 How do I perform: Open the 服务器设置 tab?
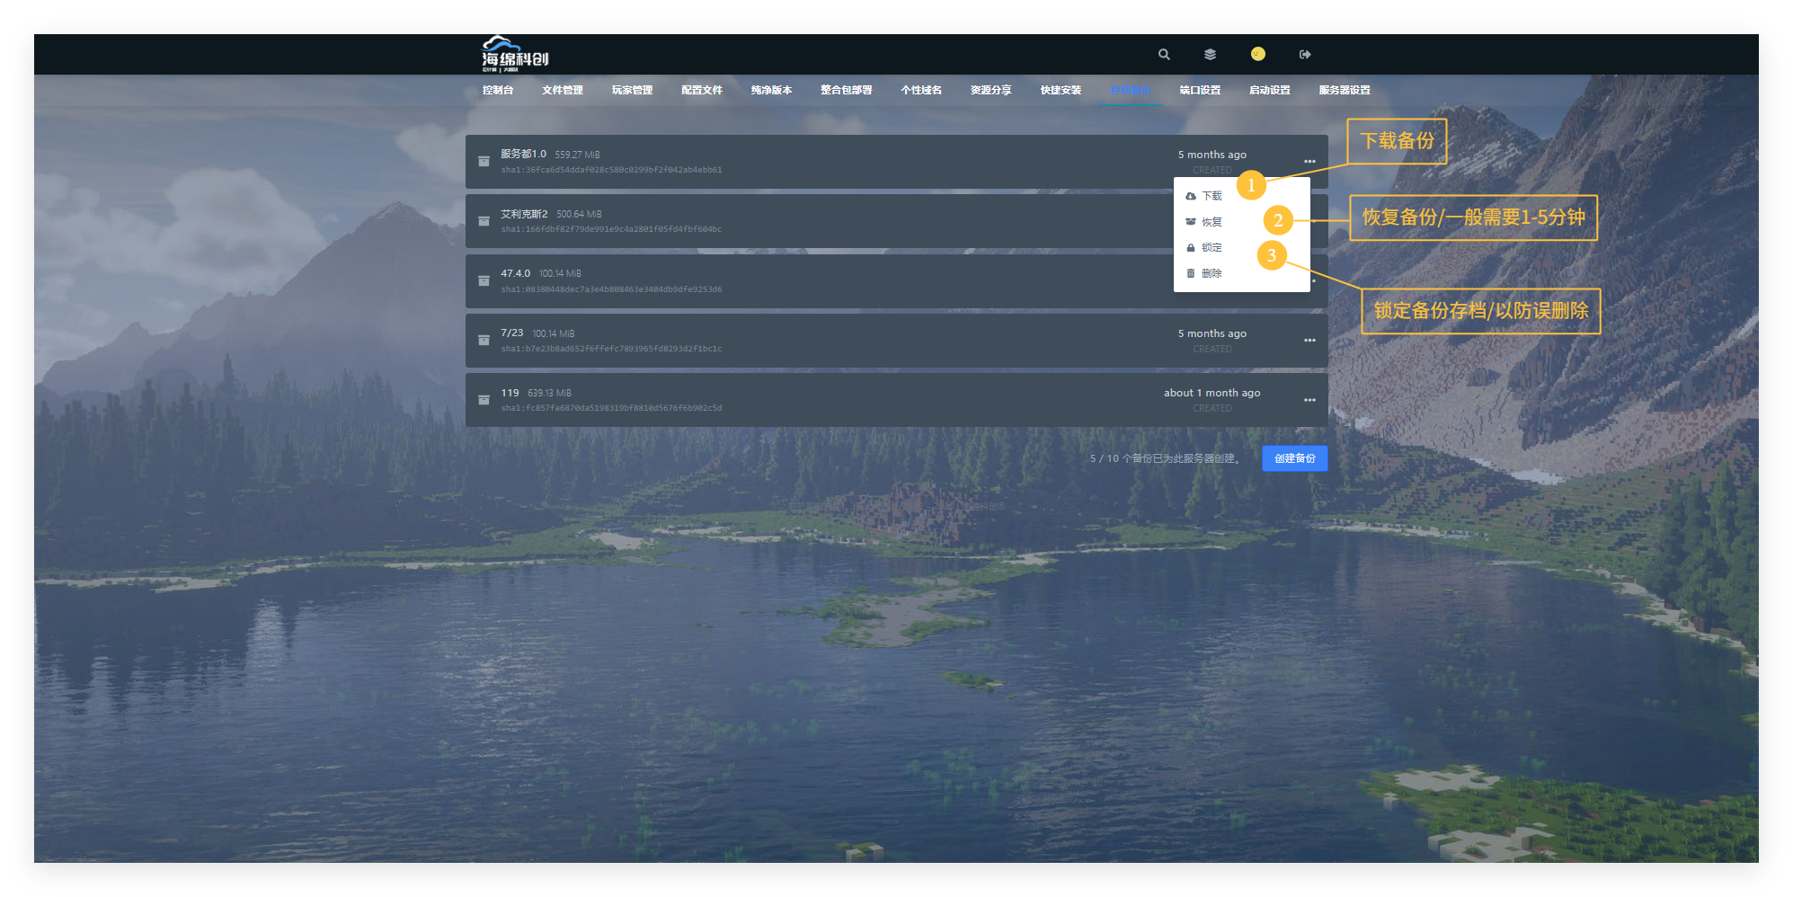pos(1345,90)
